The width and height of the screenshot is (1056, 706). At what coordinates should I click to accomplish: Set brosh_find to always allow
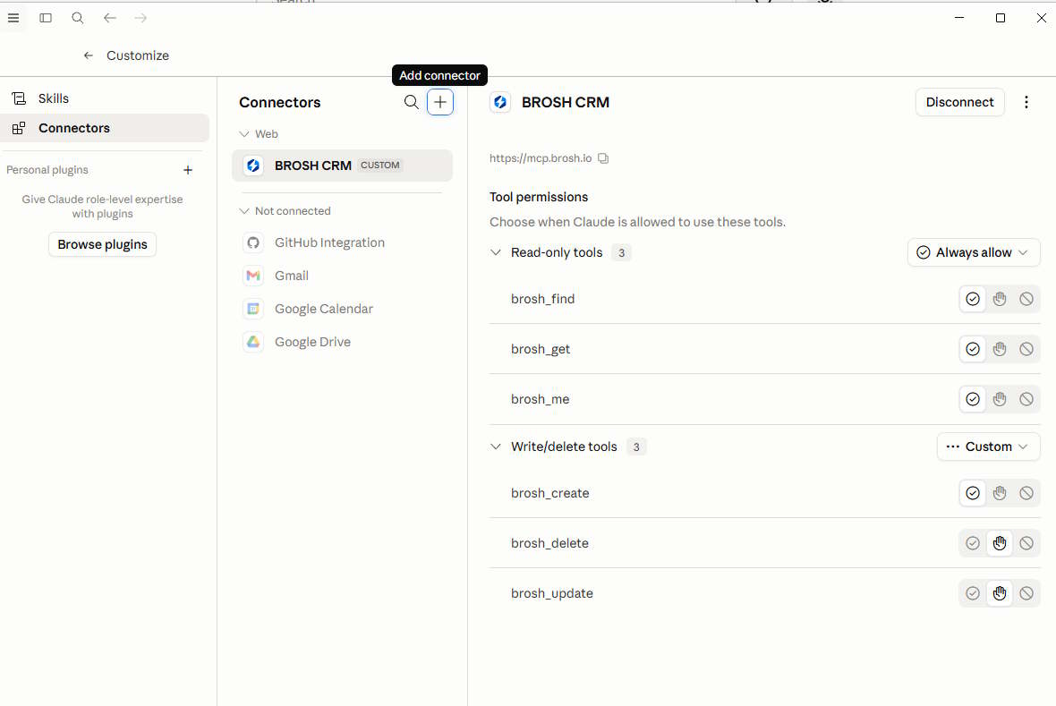973,299
